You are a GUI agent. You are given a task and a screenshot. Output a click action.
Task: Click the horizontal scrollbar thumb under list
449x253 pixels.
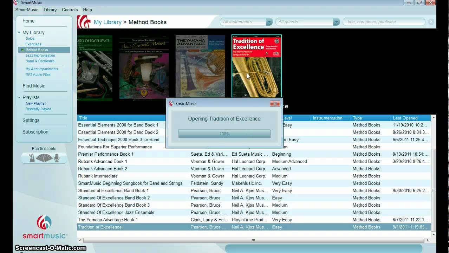click(253, 240)
